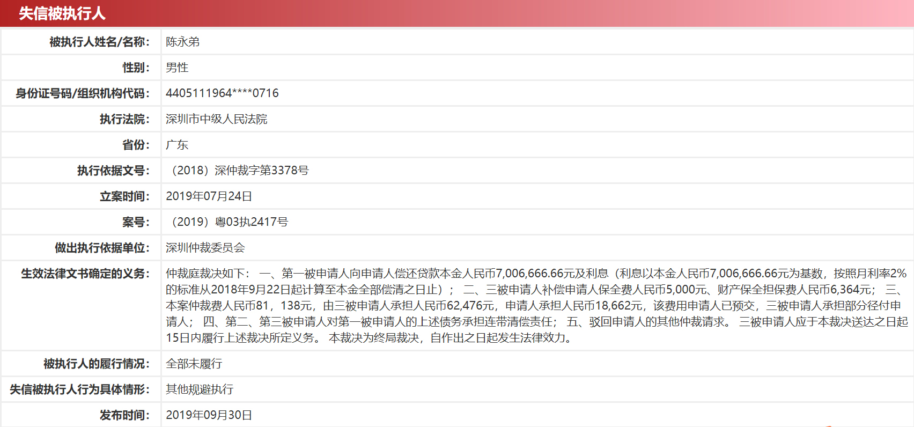Click the name value 陈永弟
914x427 pixels.
point(182,42)
